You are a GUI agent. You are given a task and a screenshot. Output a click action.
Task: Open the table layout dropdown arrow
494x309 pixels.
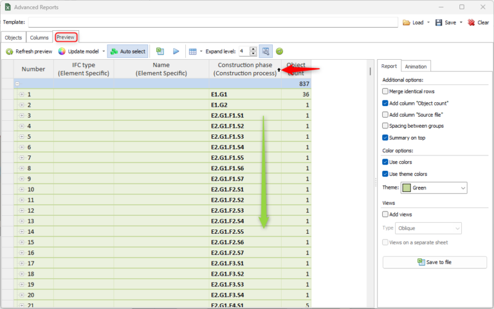click(201, 51)
